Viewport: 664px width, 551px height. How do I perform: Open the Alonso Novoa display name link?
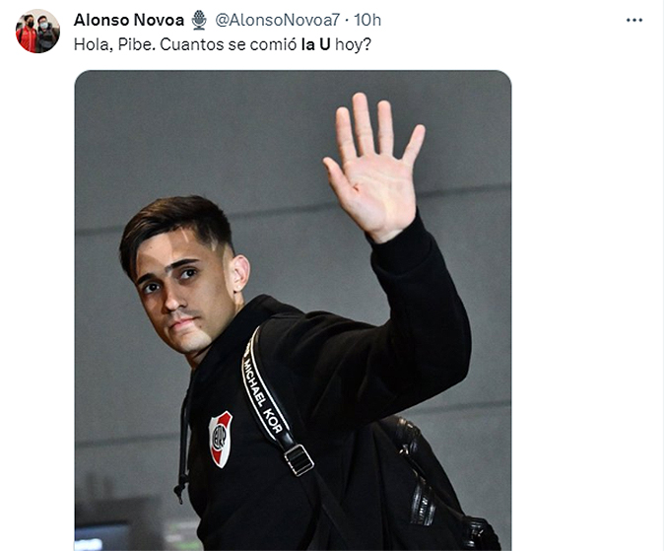point(129,20)
